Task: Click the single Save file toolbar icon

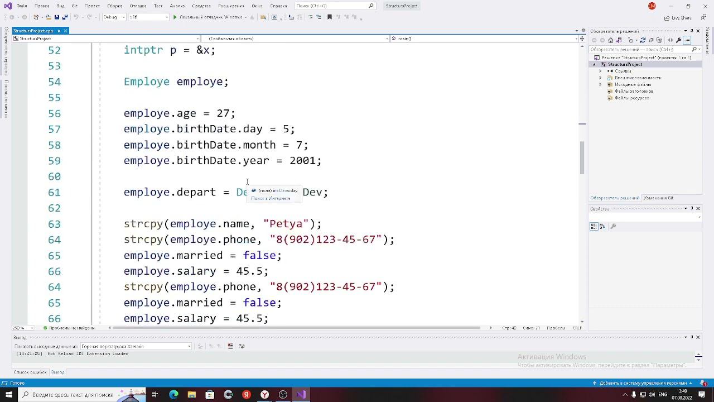Action: 56,17
